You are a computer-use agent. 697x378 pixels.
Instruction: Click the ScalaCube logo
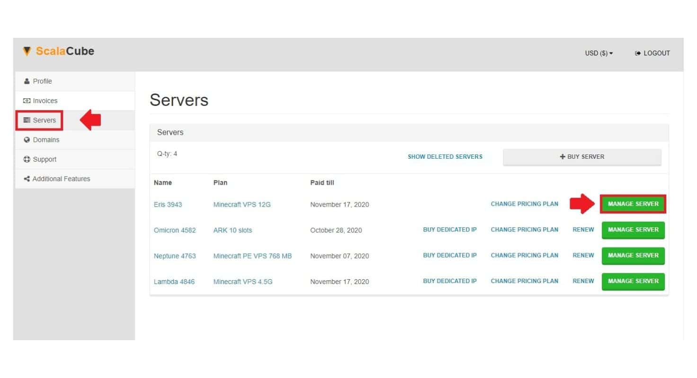click(x=58, y=51)
